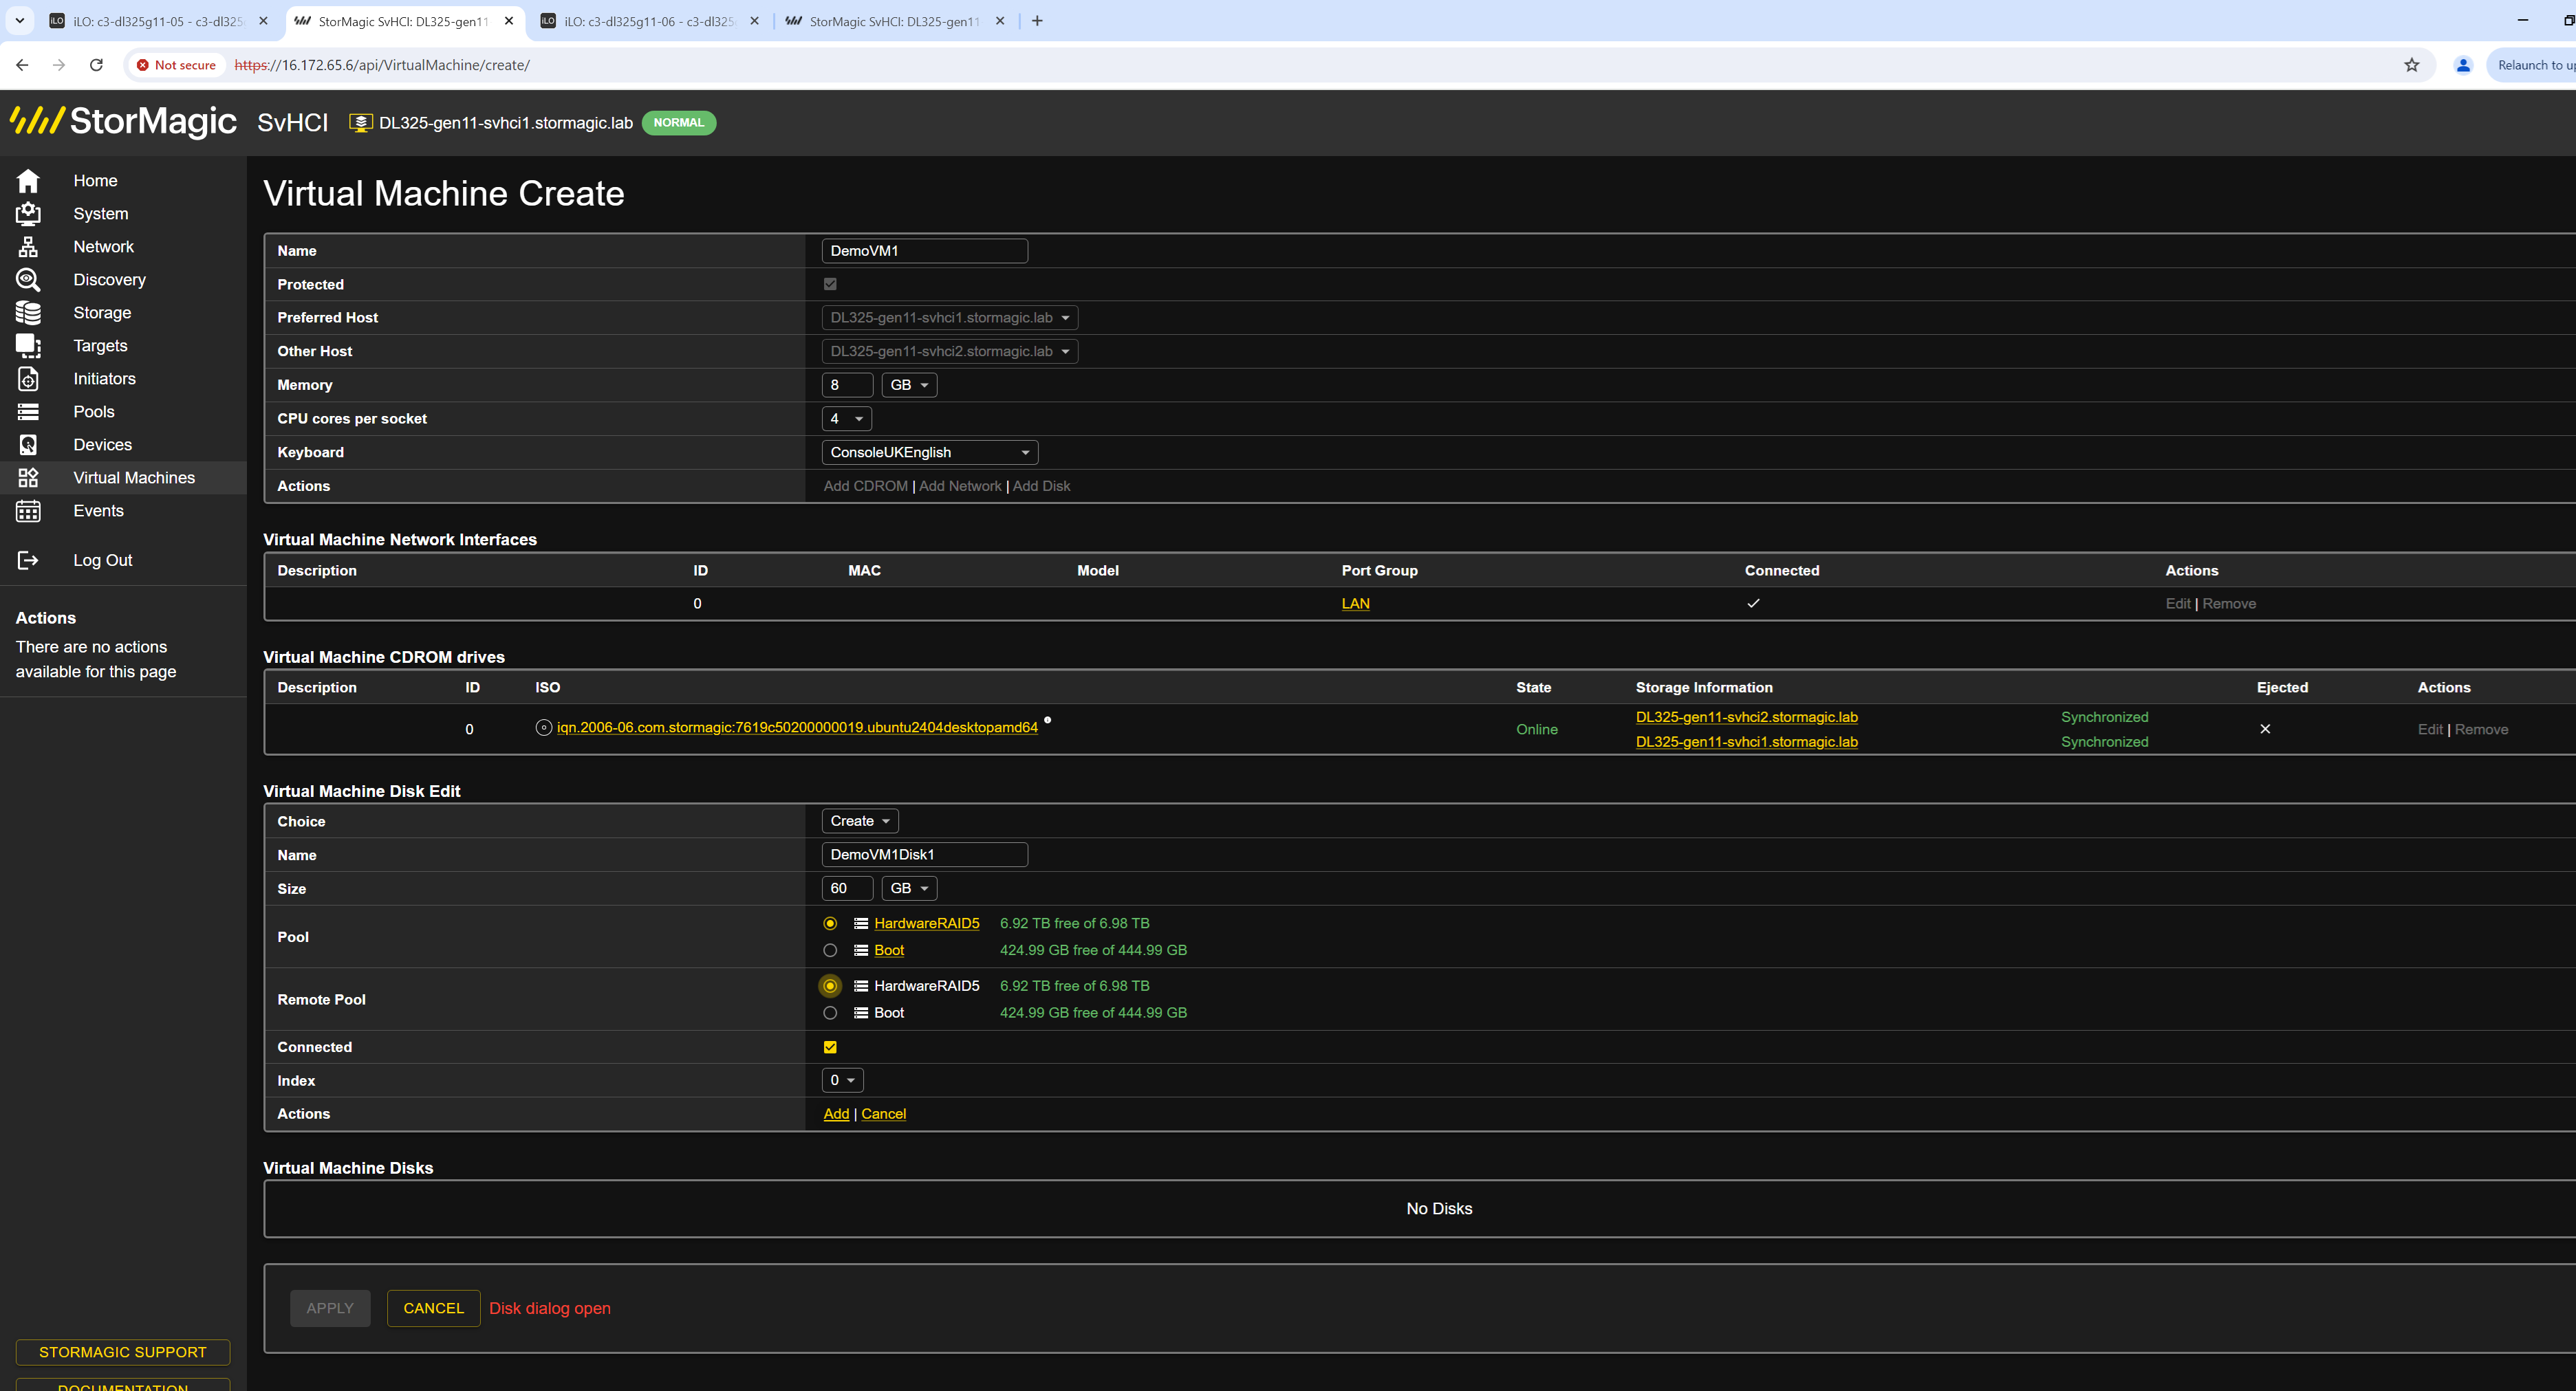Click the disk Name field DemoVM1Disk1

click(925, 855)
